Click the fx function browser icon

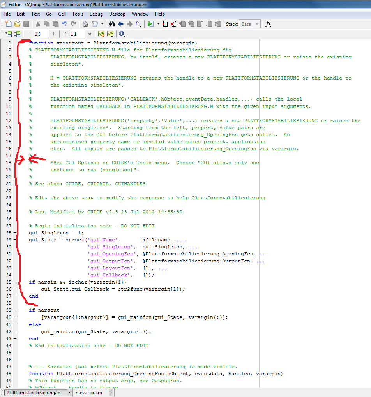[268, 24]
